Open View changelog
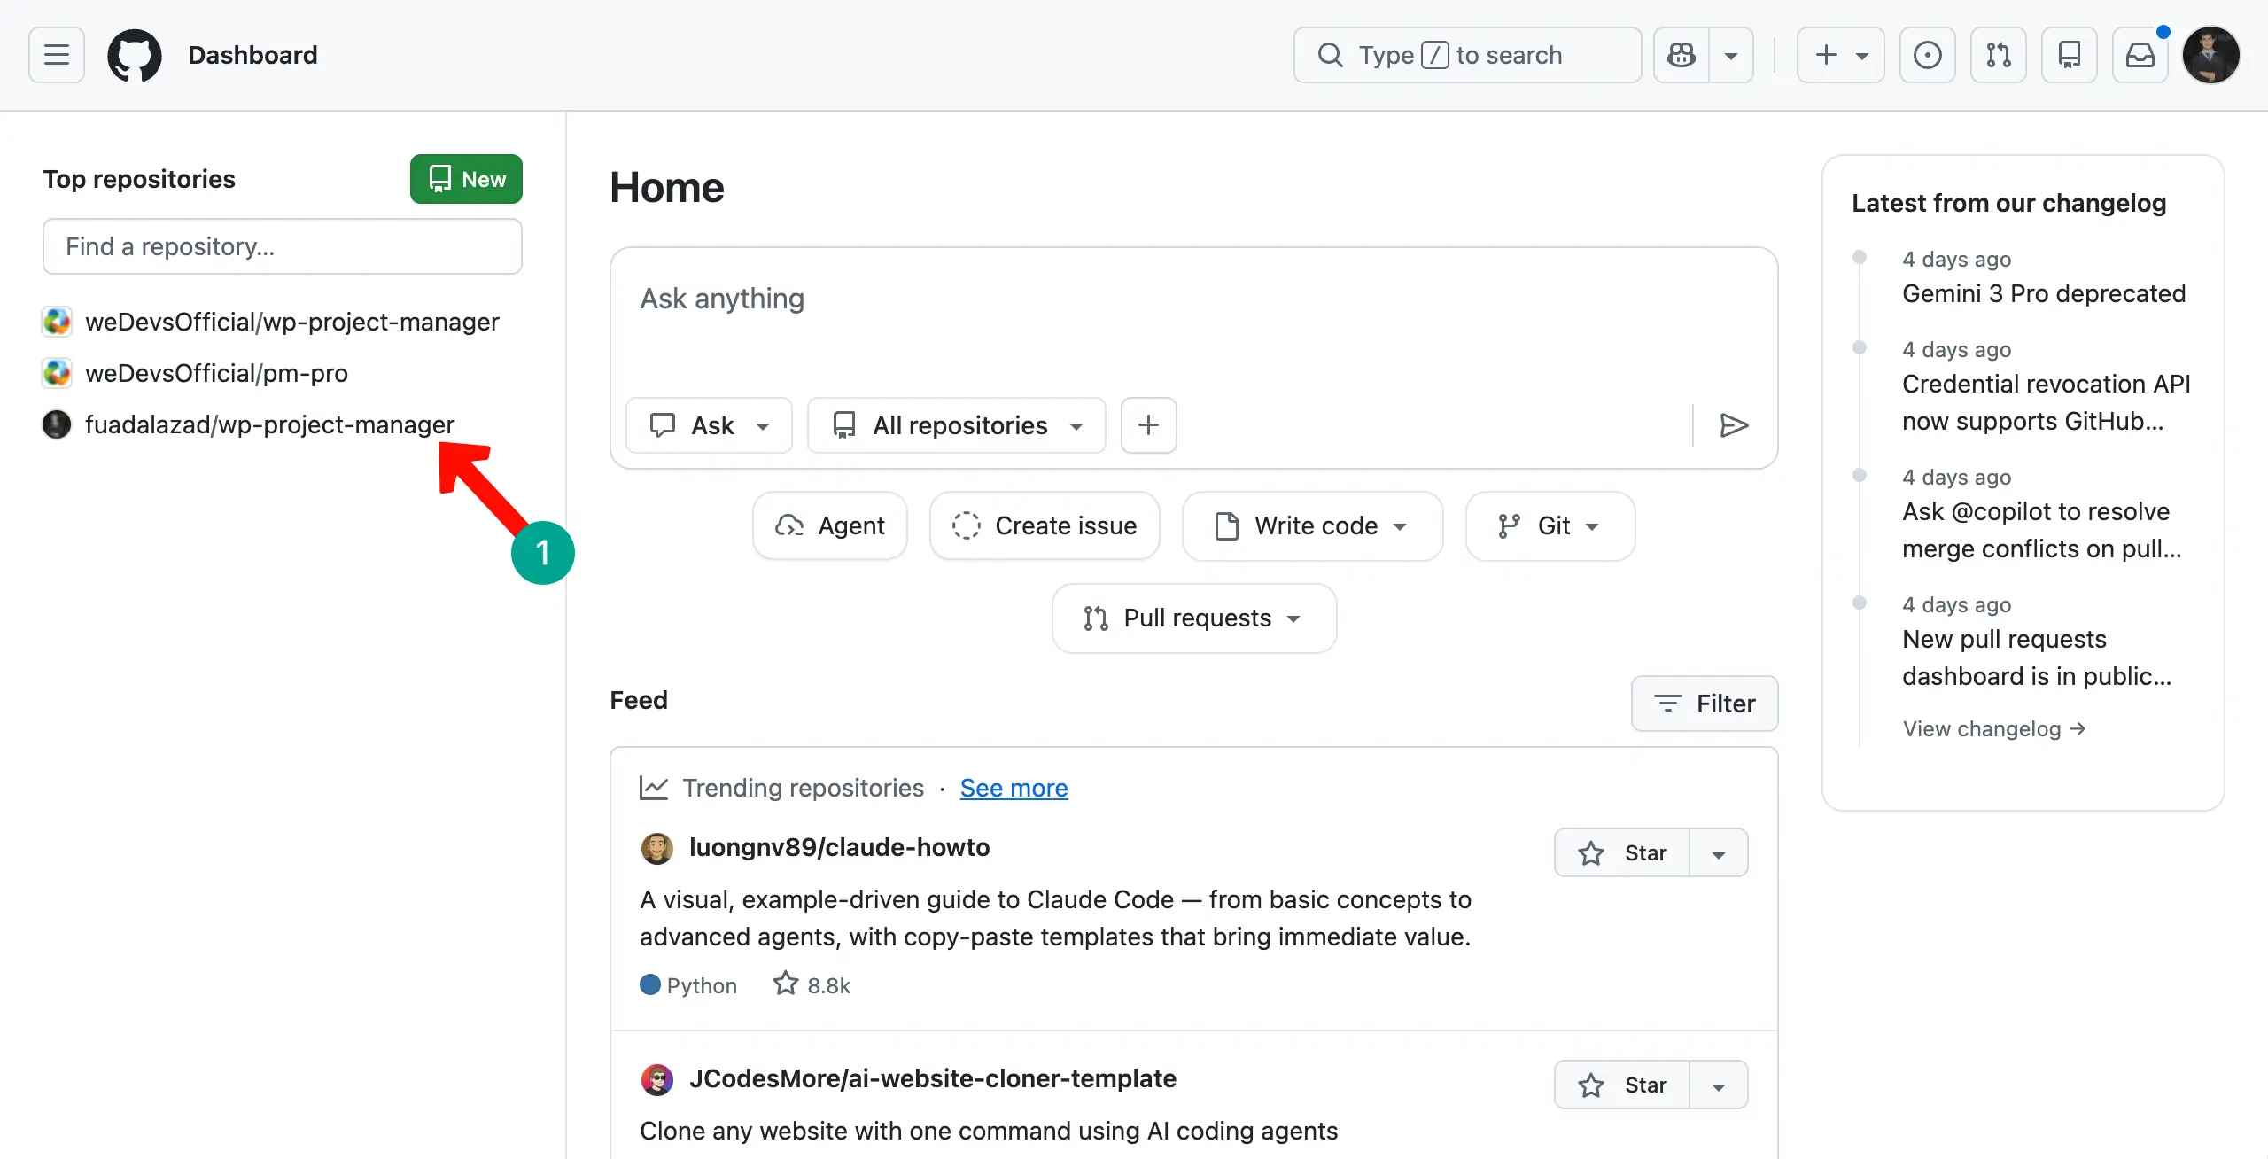Image resolution: width=2268 pixels, height=1159 pixels. coord(1994,728)
